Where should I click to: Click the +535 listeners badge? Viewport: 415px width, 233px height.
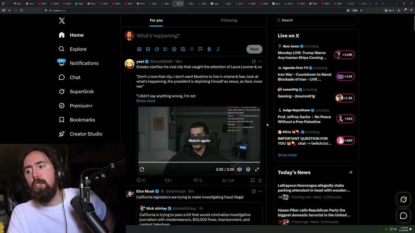(345, 119)
